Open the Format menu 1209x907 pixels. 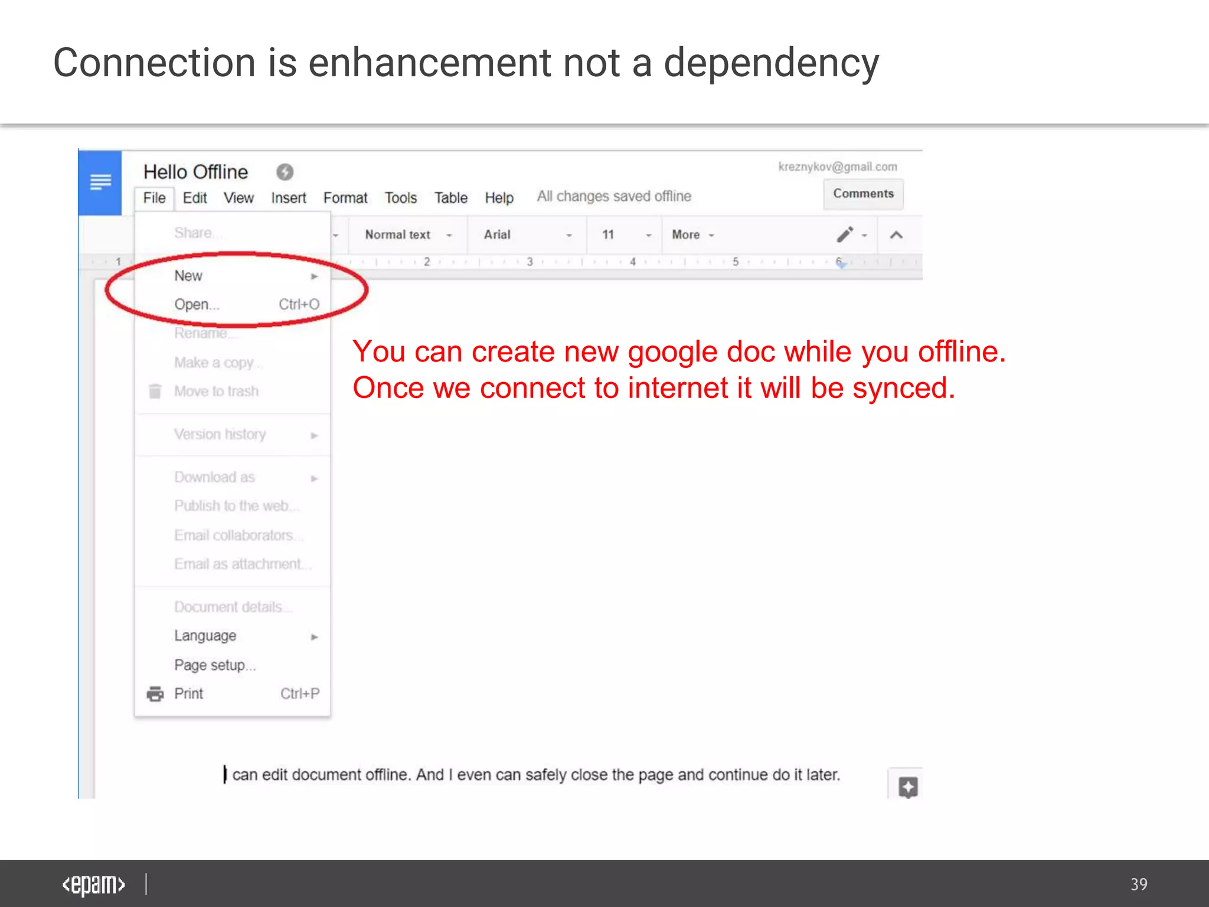[345, 198]
